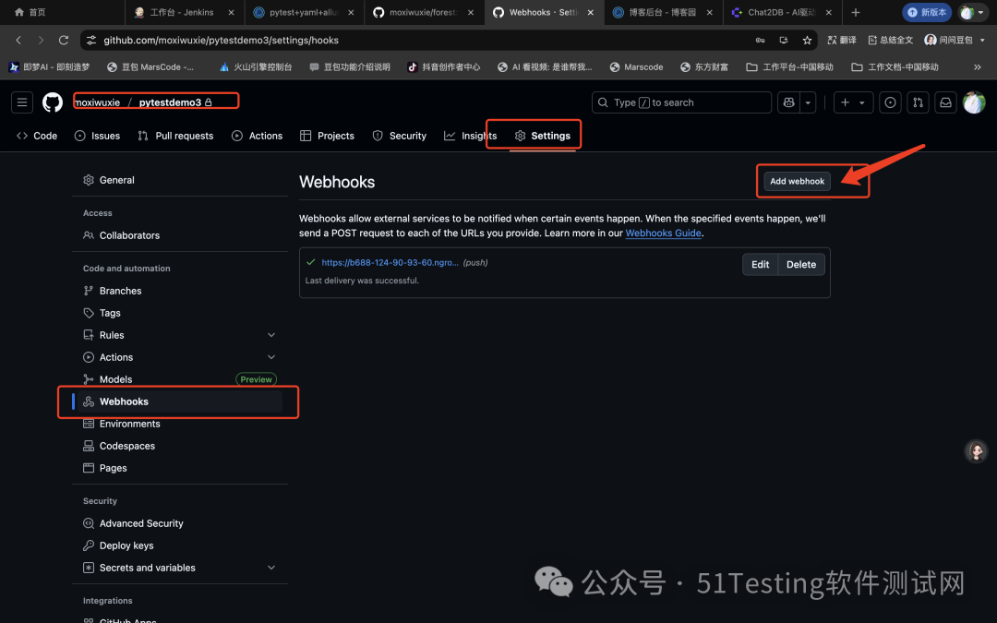The image size is (997, 623).
Task: Open the 翻译 translate extension
Action: 841,40
